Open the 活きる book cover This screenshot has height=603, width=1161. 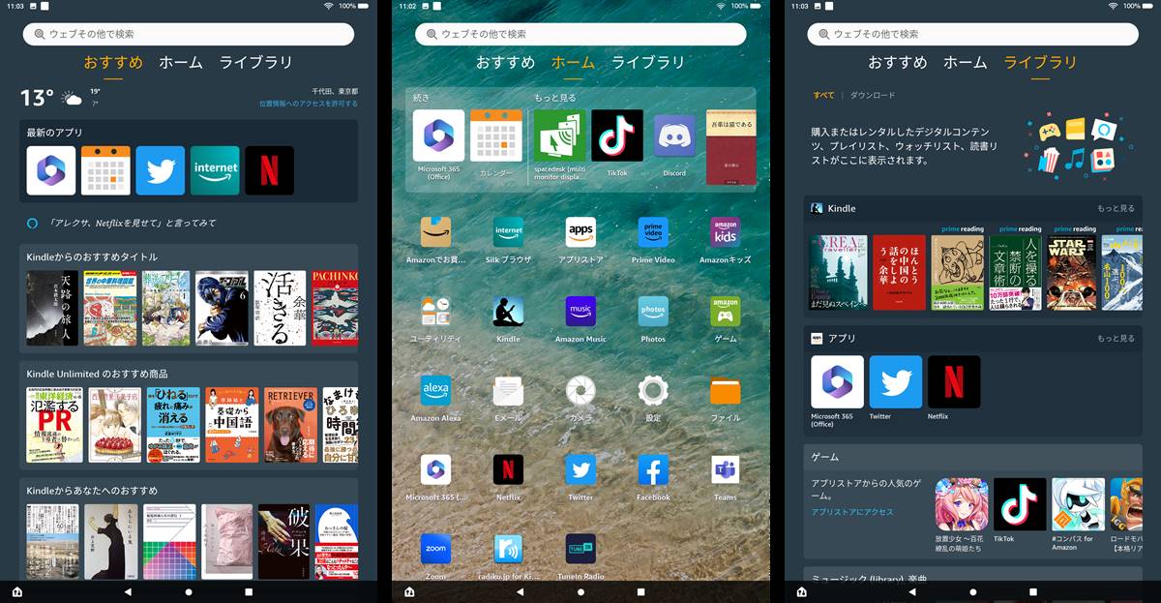280,308
